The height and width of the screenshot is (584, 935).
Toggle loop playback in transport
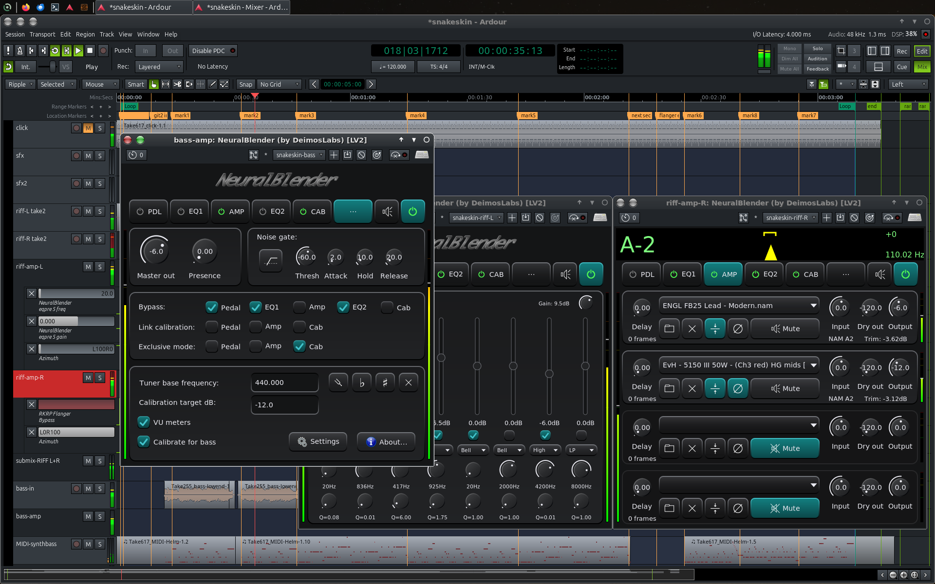[x=55, y=51]
